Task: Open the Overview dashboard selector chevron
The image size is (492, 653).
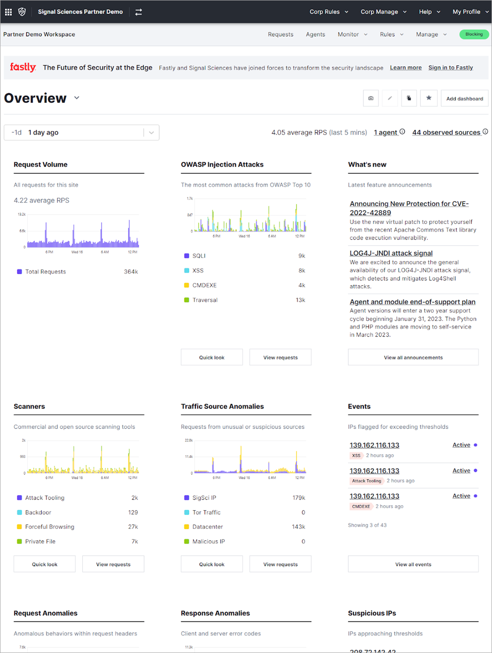Action: pyautogui.click(x=77, y=98)
